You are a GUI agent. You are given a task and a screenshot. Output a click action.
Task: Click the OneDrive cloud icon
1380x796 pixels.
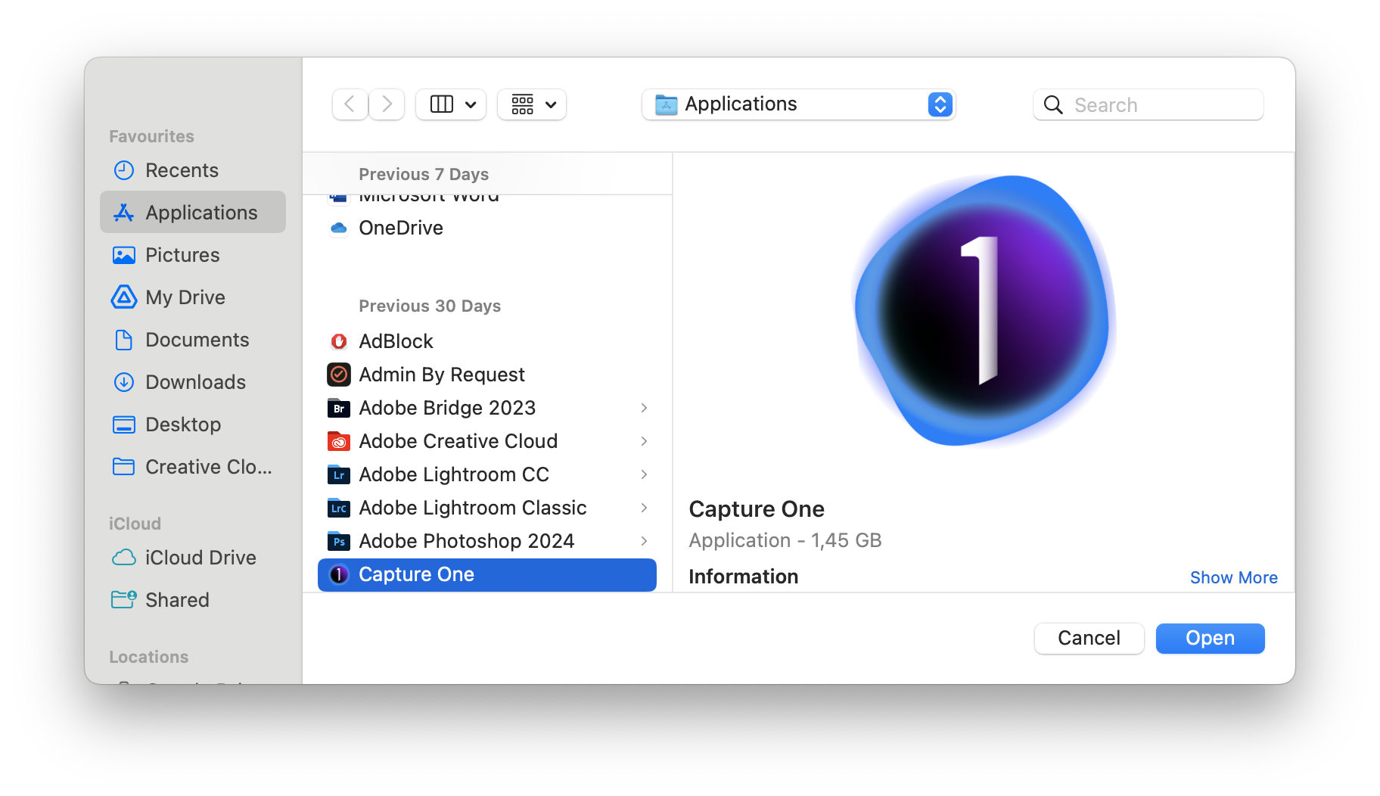point(338,228)
